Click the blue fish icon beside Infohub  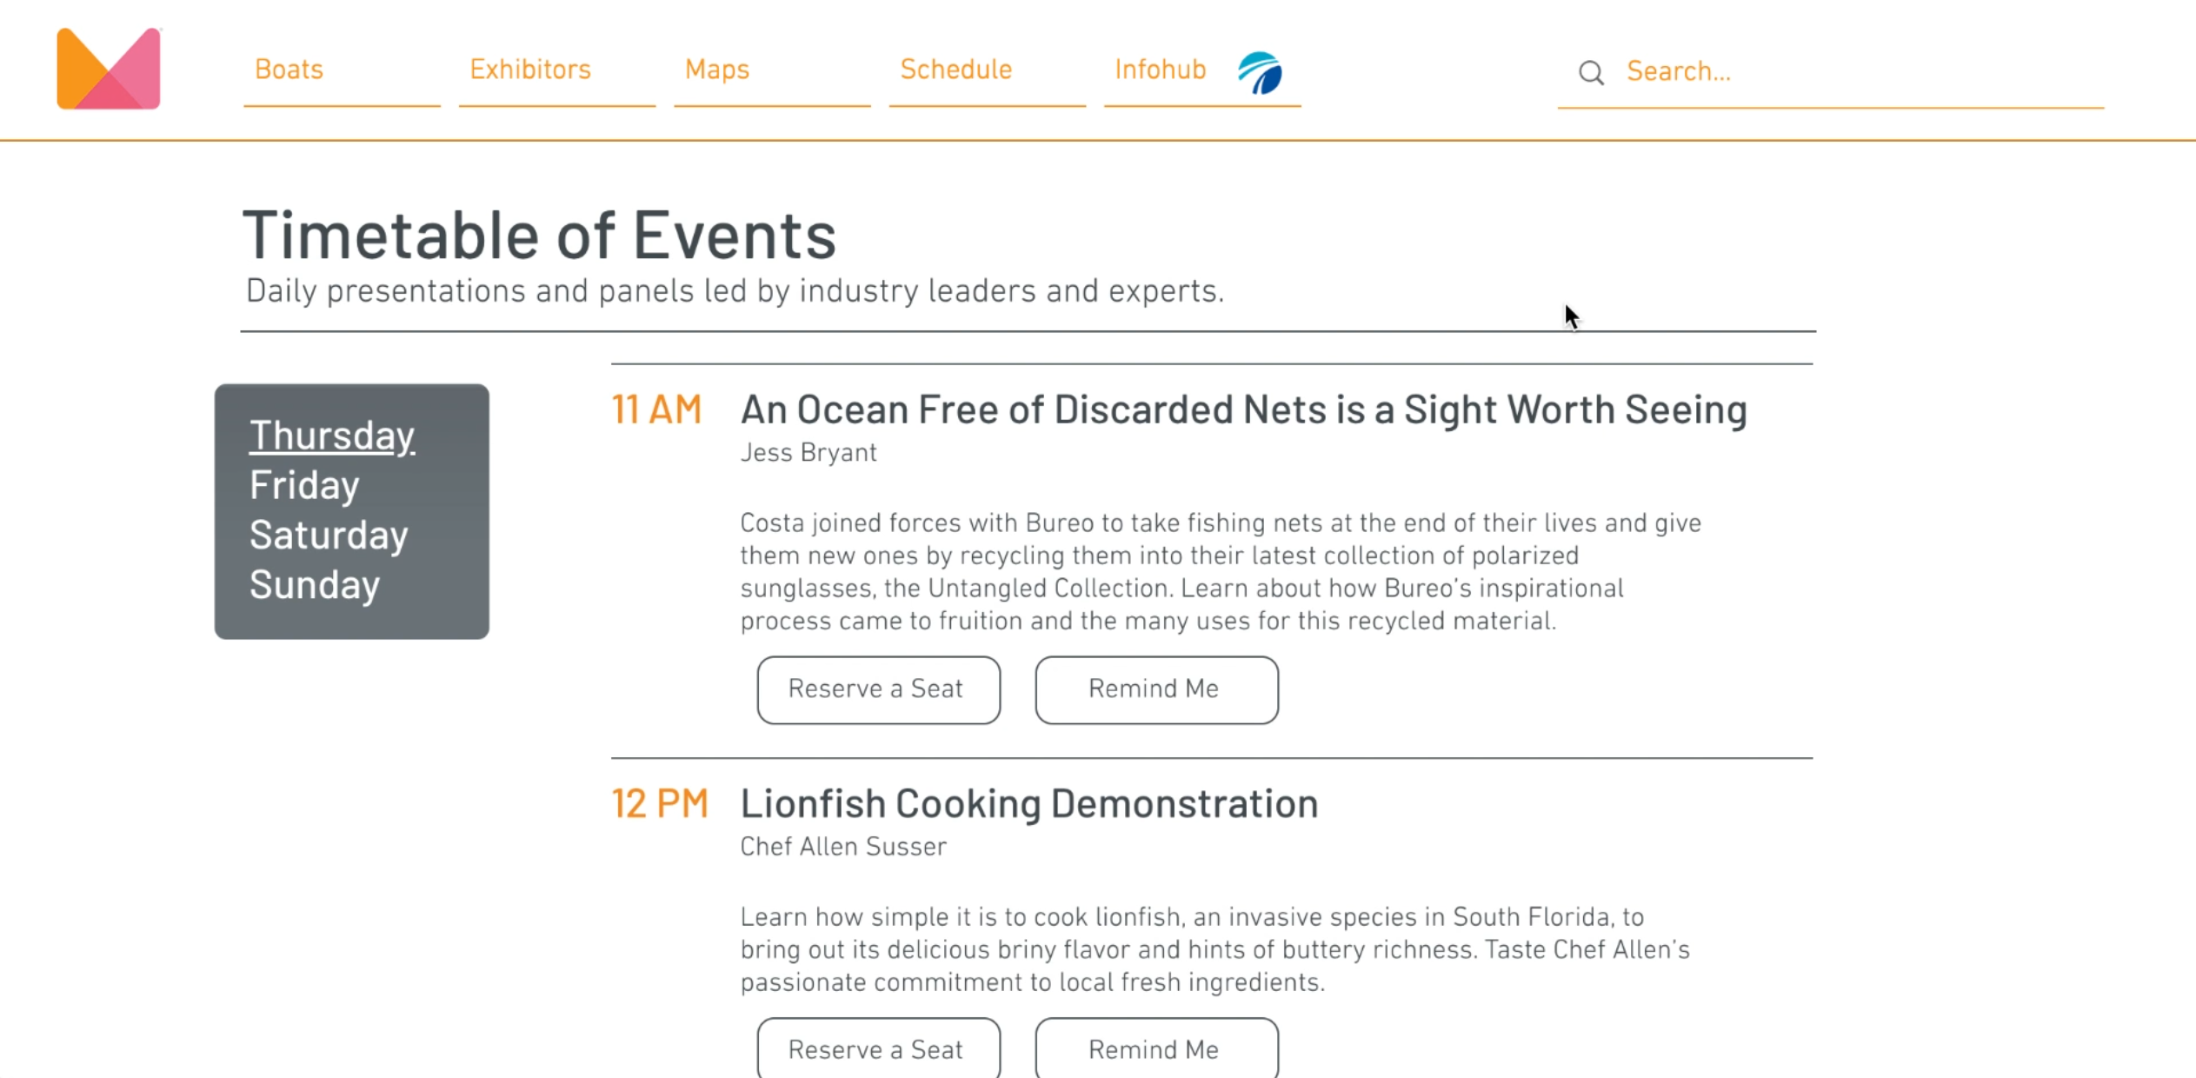pos(1258,75)
